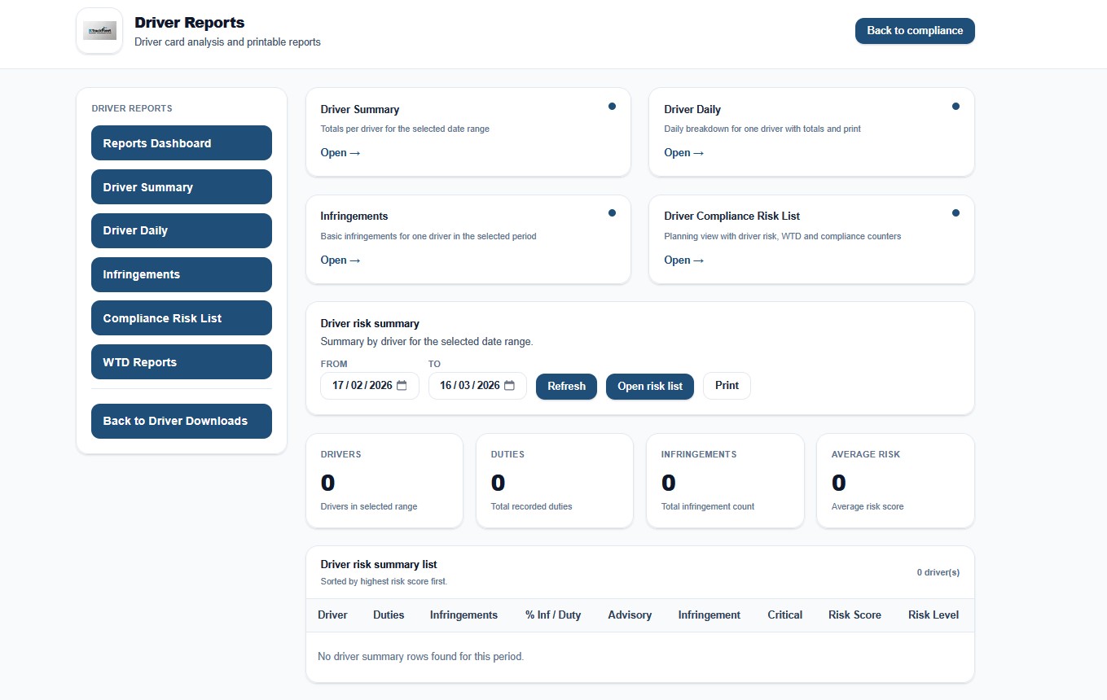
Task: Open WTD Reports from the sidebar
Action: [181, 361]
